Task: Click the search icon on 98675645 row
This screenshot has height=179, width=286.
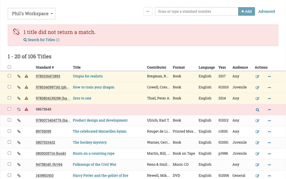Action: point(257,110)
